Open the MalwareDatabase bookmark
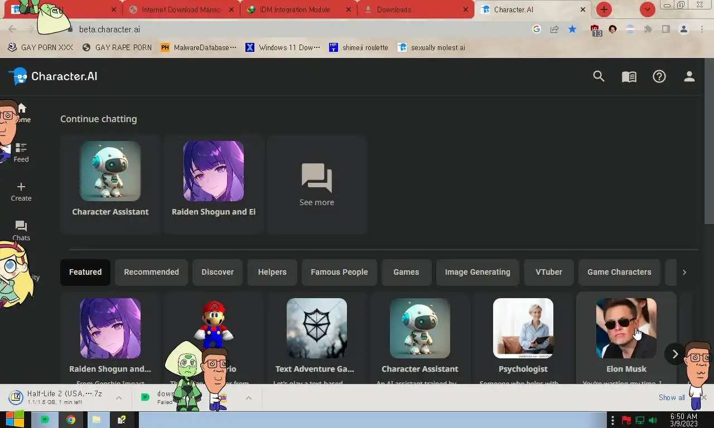Image resolution: width=714 pixels, height=428 pixels. tap(198, 47)
